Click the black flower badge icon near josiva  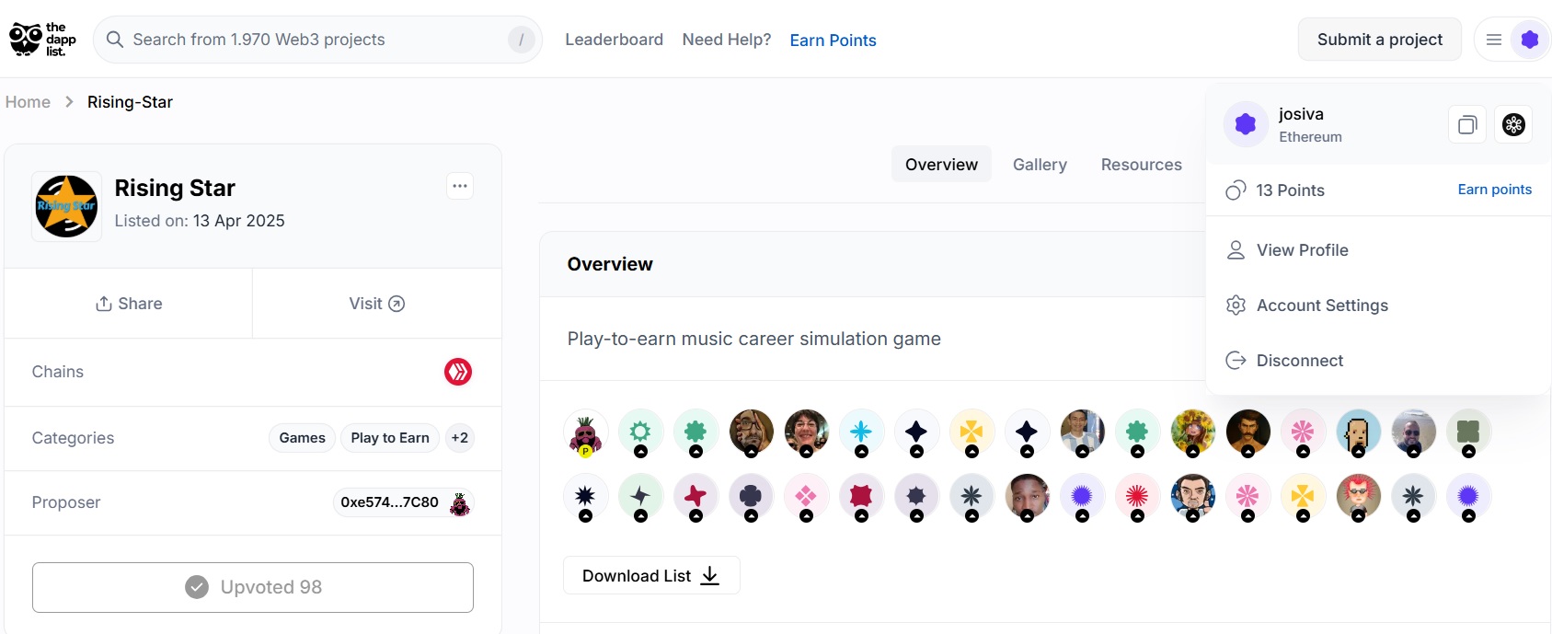(x=1513, y=124)
